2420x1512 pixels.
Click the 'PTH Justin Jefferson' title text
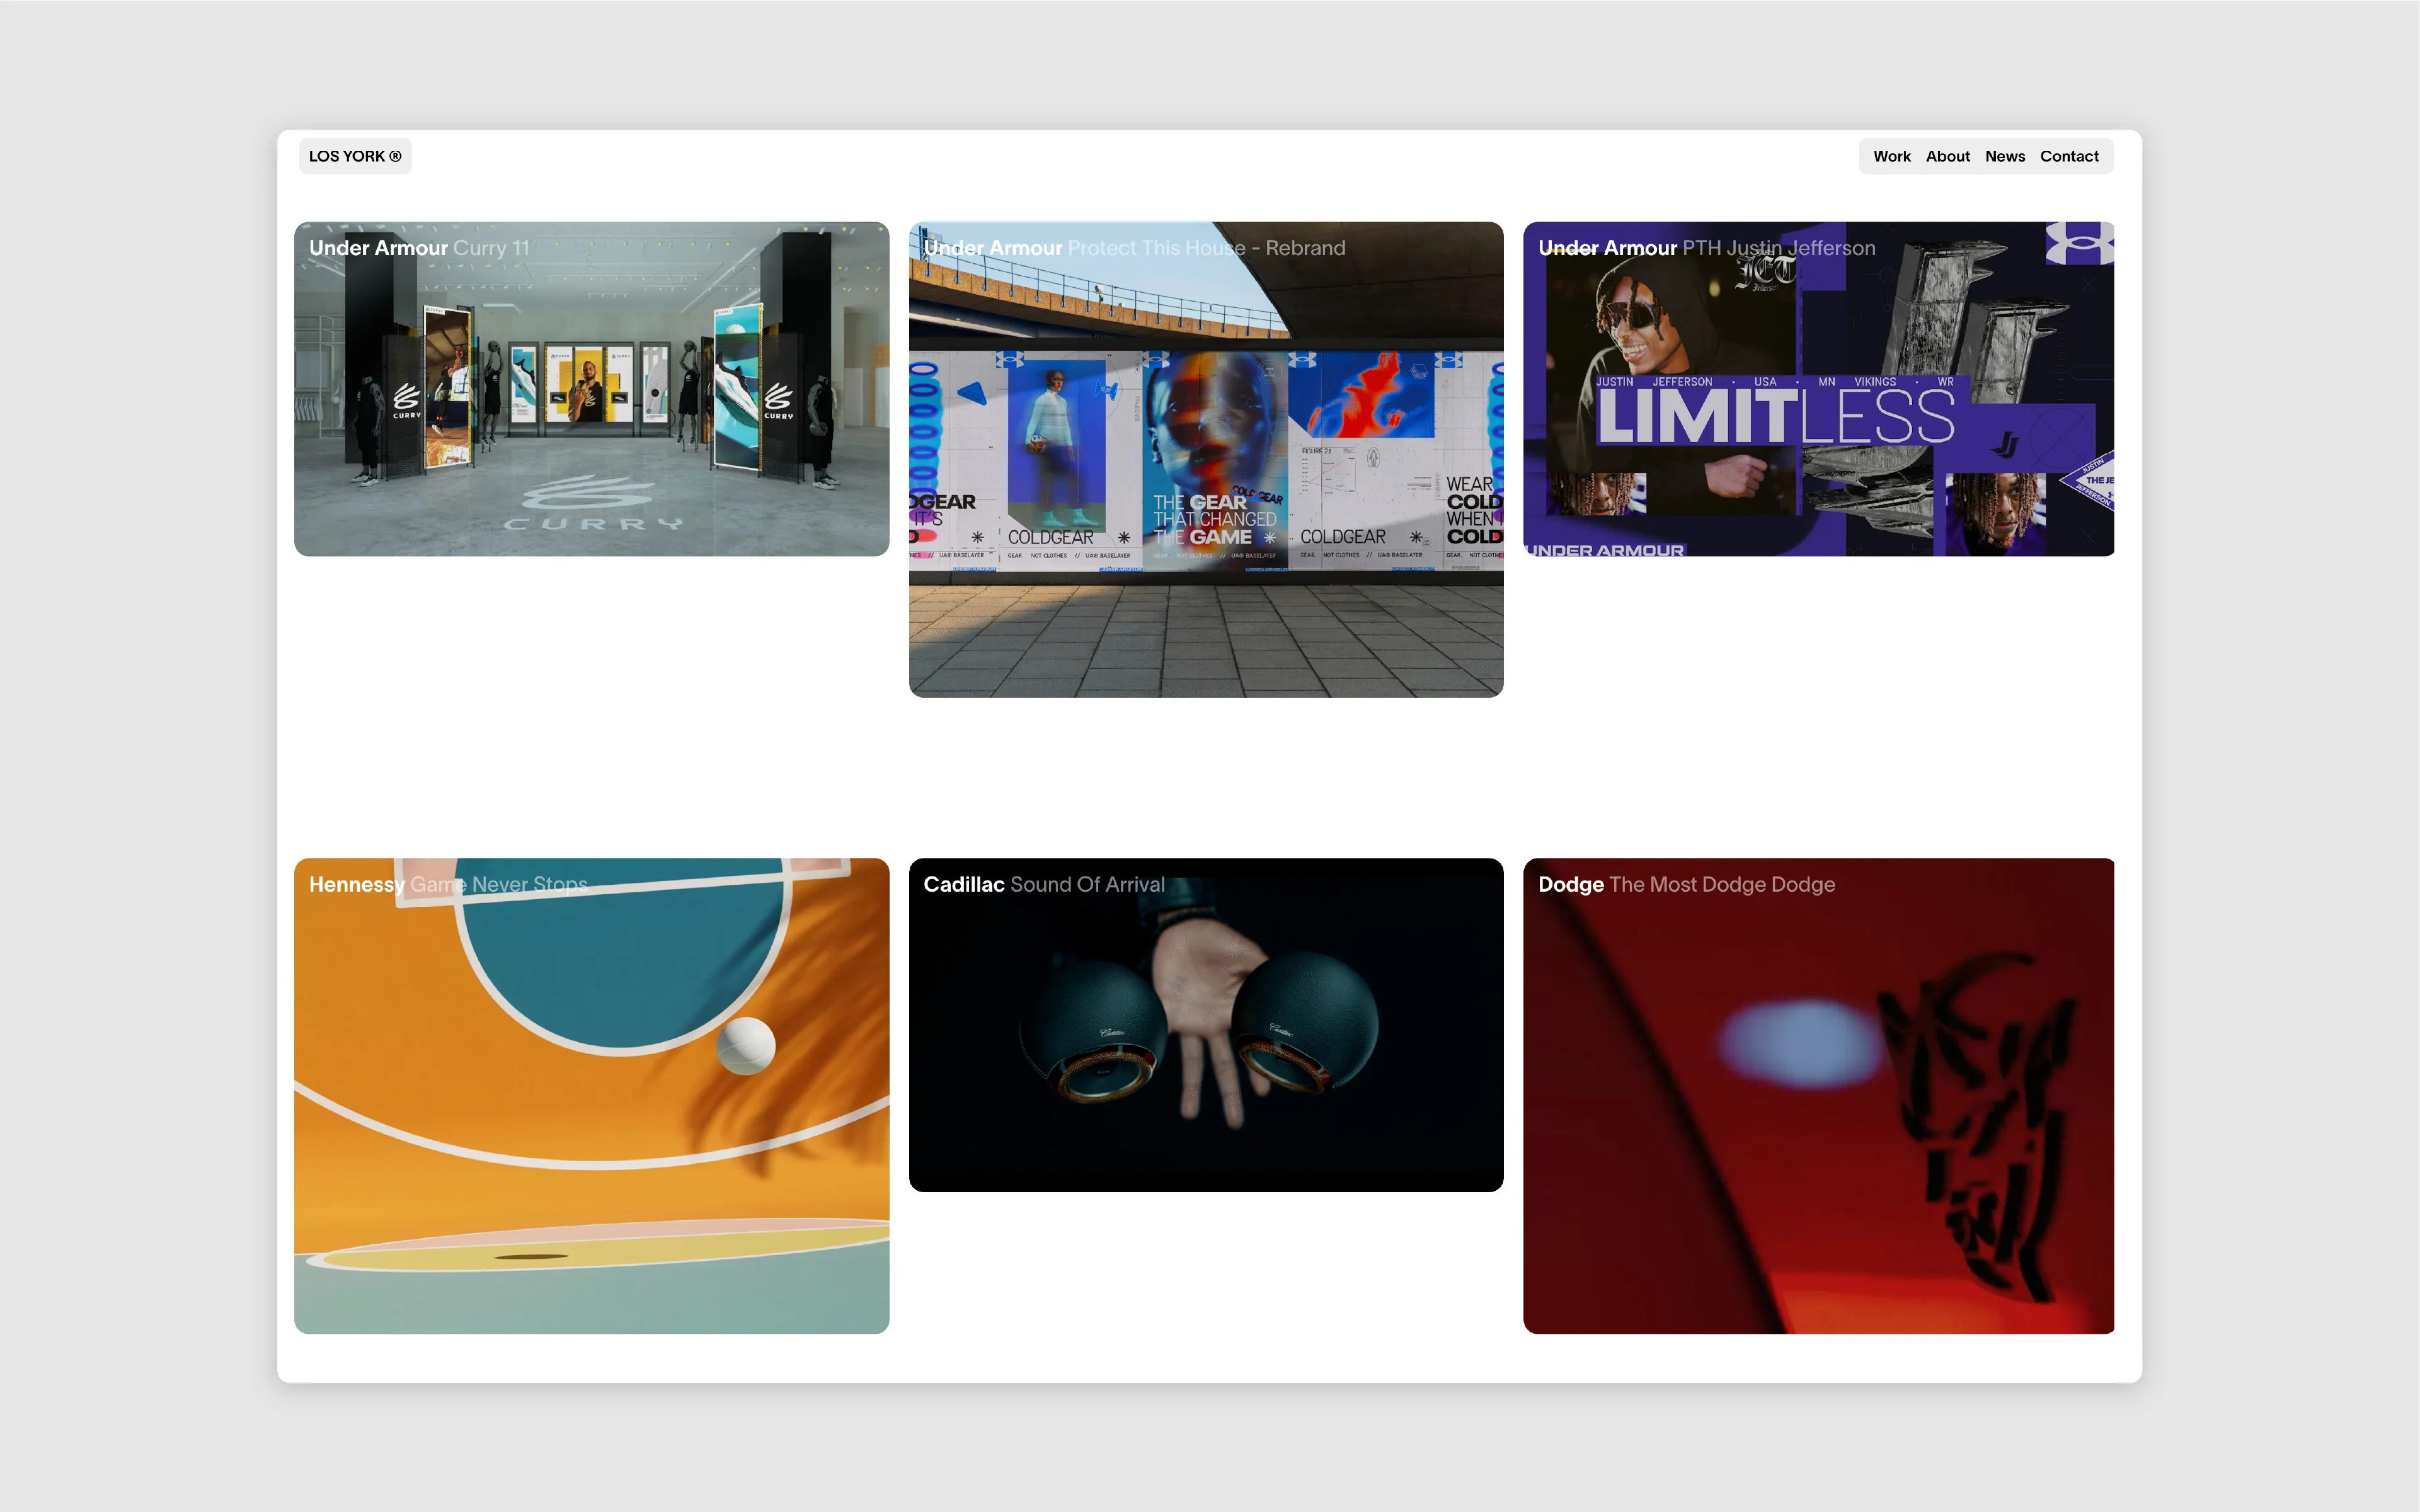1778,248
